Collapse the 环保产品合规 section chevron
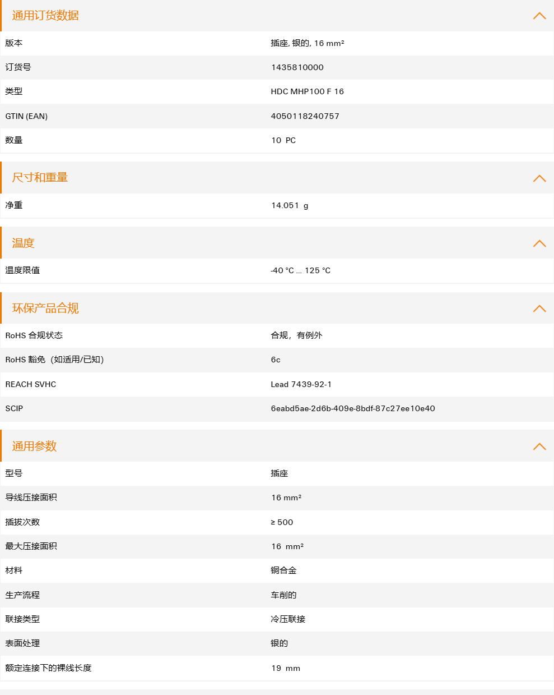The height and width of the screenshot is (695, 554). (539, 309)
